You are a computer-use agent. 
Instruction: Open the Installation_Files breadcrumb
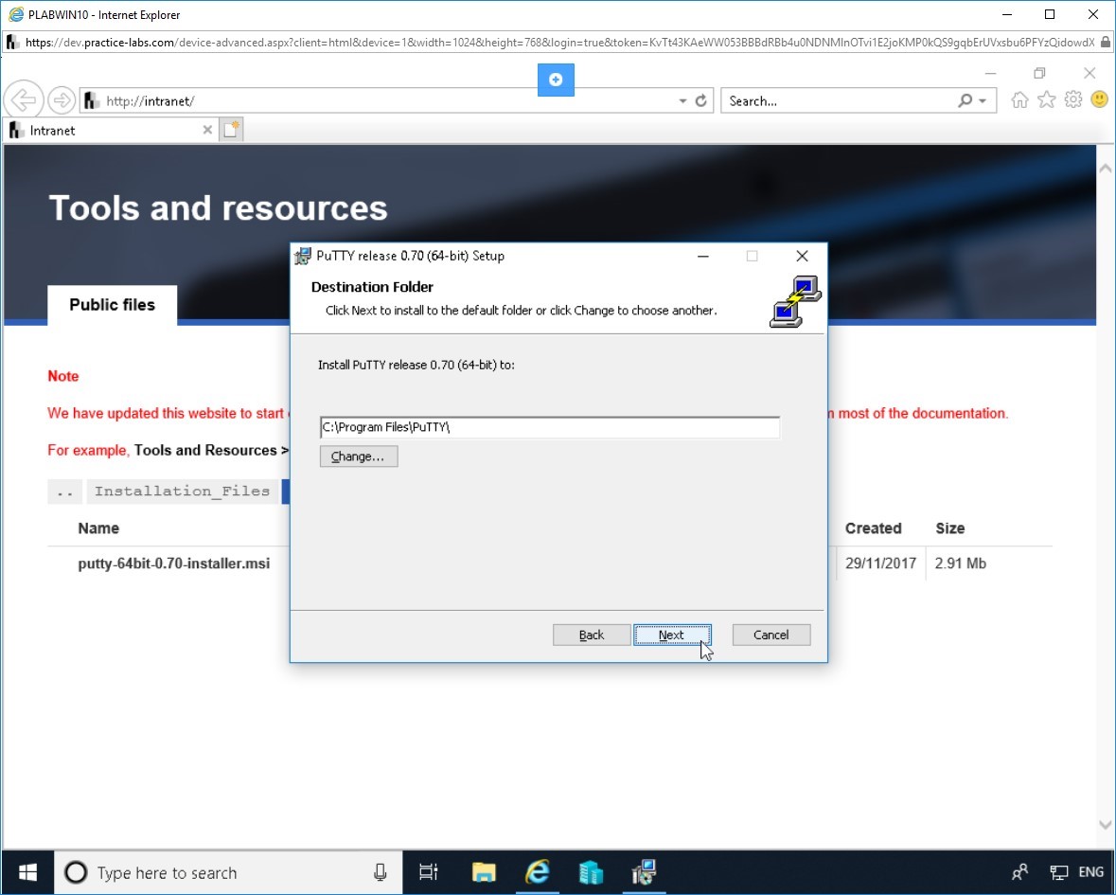pos(182,492)
